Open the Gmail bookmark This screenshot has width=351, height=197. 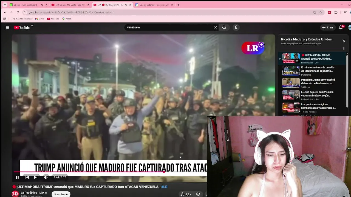(x=40, y=19)
